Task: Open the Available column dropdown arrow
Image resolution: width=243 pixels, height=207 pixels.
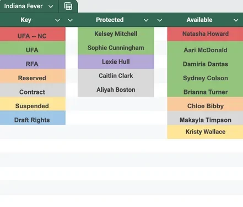Action: pos(236,20)
